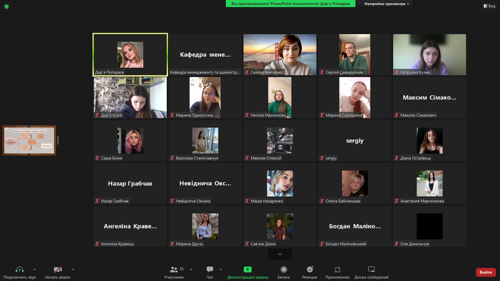
Task: Open Приложения apps panel
Action: pyautogui.click(x=337, y=272)
